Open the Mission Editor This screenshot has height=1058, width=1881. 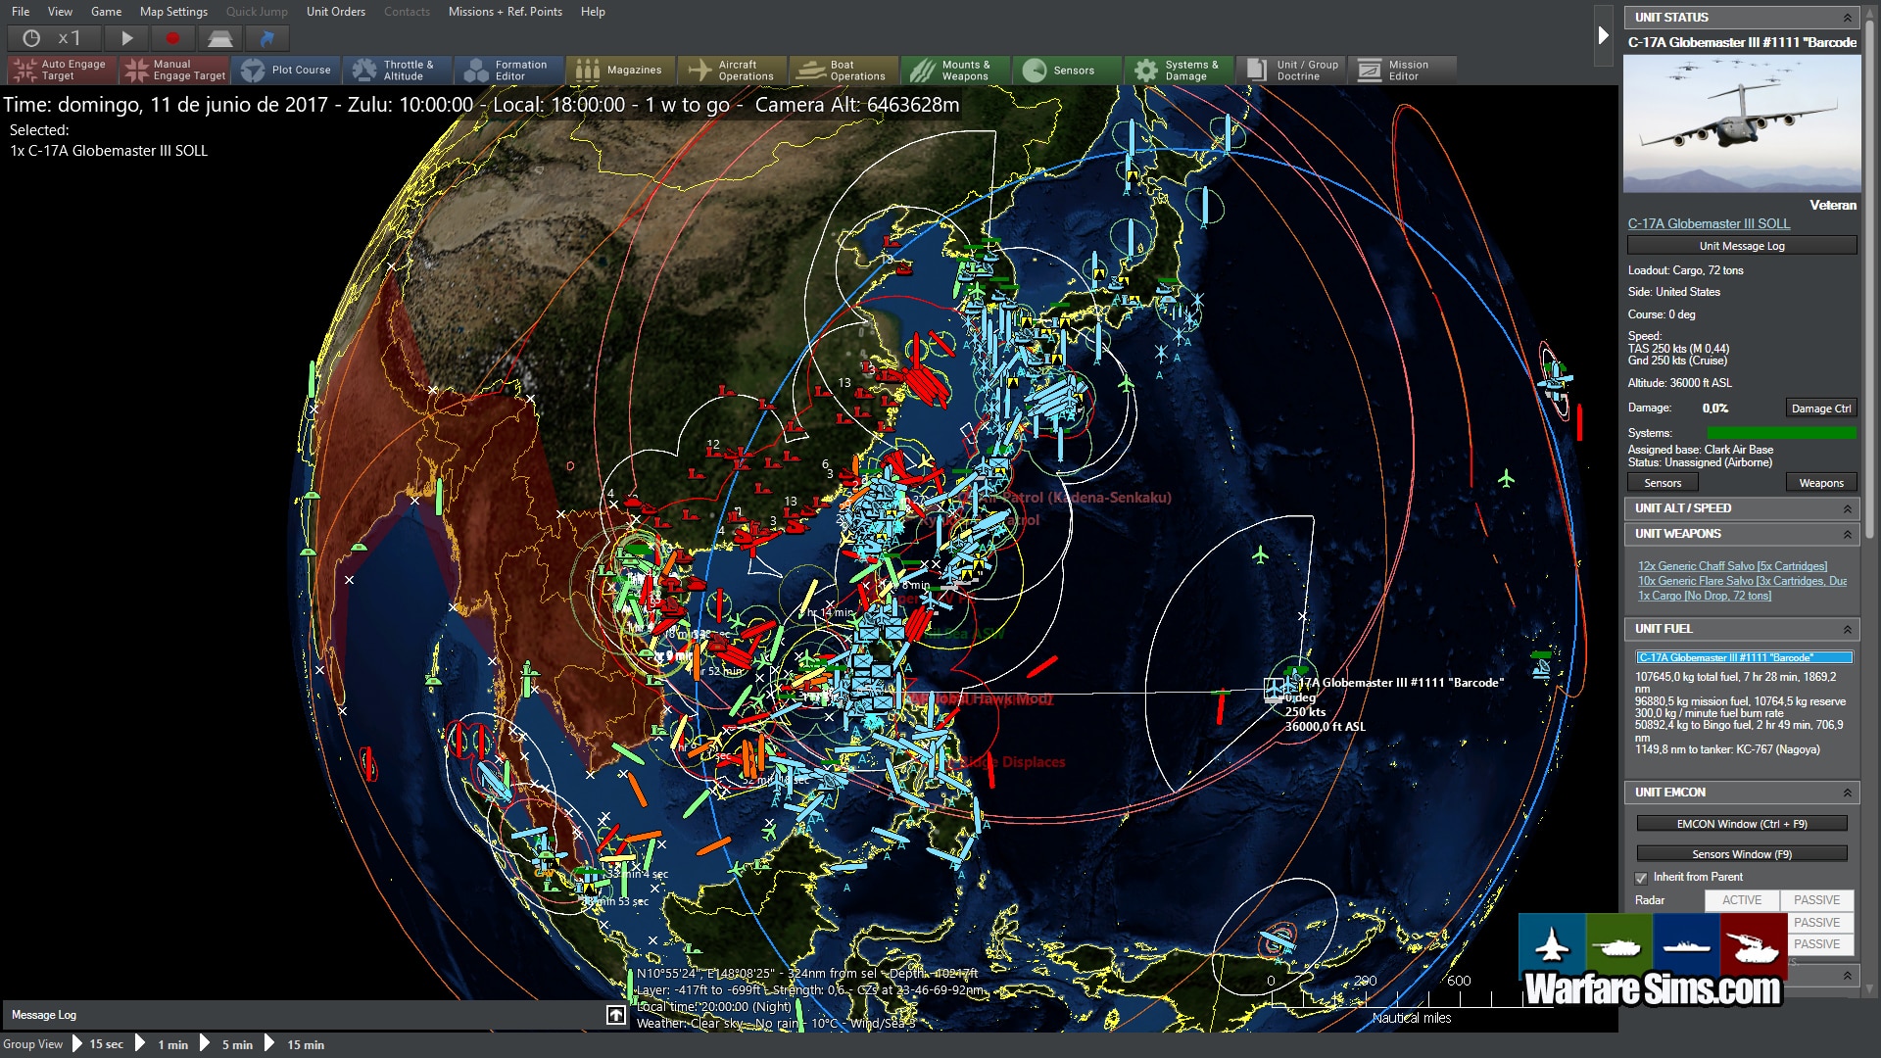pos(1403,70)
